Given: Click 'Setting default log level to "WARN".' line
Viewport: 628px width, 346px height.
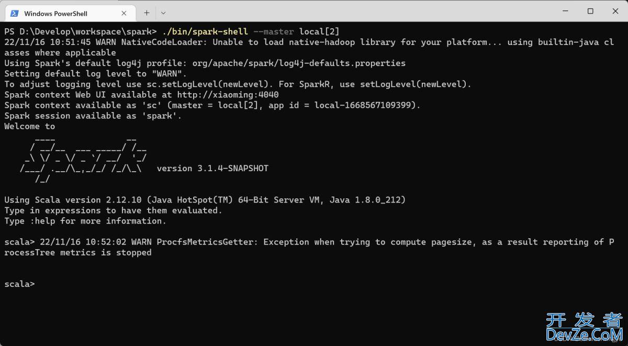Looking at the screenshot, I should (95, 74).
